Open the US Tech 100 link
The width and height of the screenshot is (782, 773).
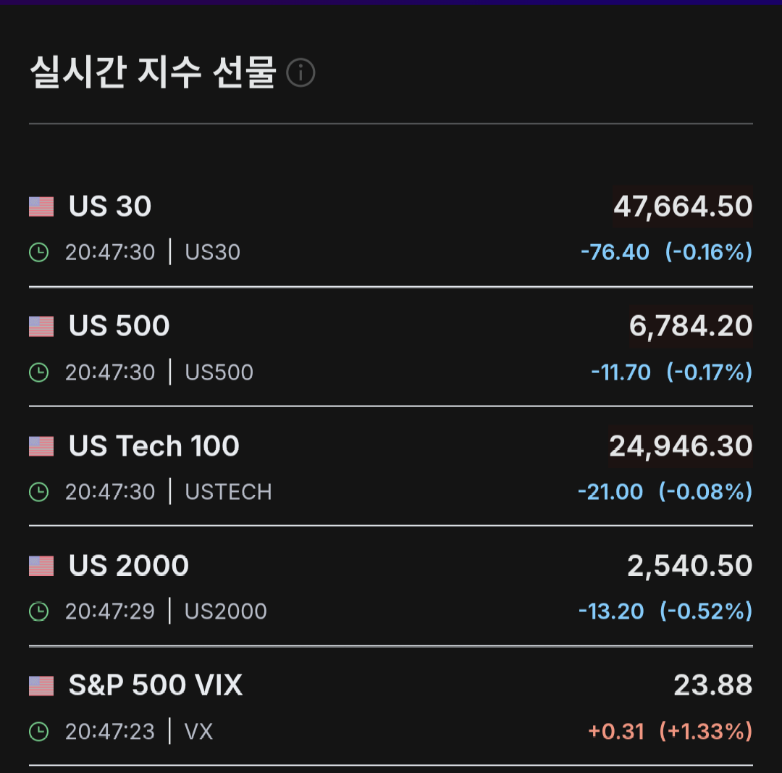coord(154,446)
